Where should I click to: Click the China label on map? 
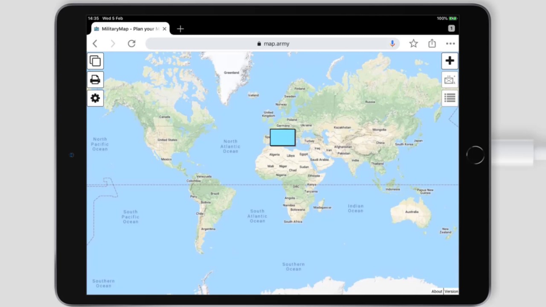(x=380, y=143)
